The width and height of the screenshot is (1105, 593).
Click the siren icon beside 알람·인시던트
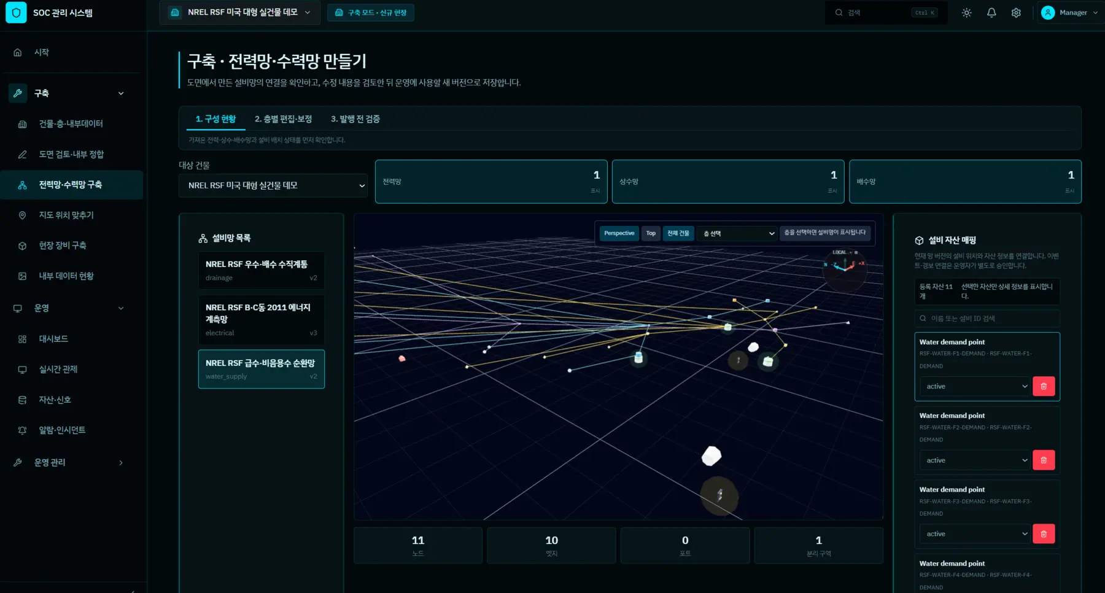tap(23, 430)
